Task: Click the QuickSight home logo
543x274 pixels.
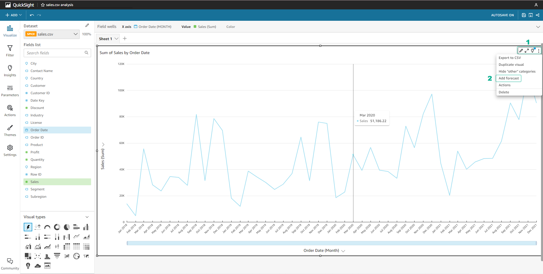Action: click(20, 5)
